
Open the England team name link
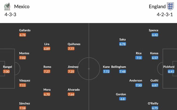click(157, 7)
